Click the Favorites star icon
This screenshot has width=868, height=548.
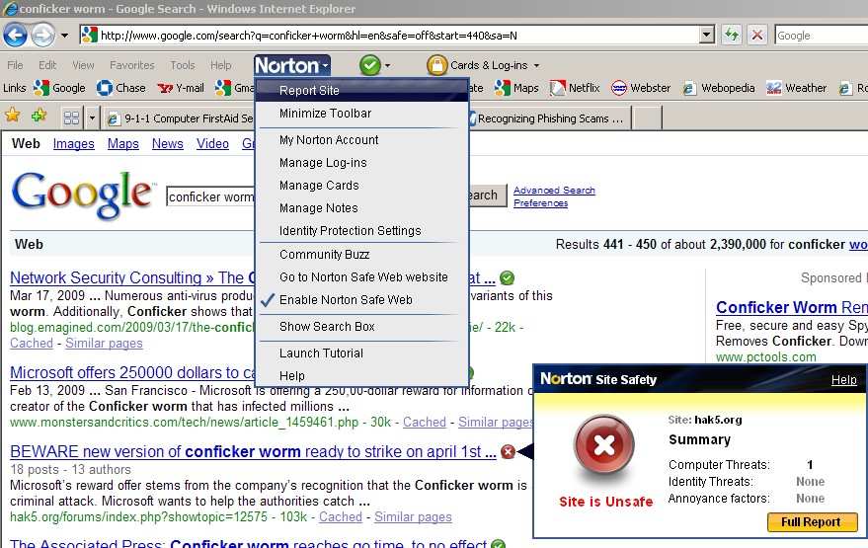13,117
